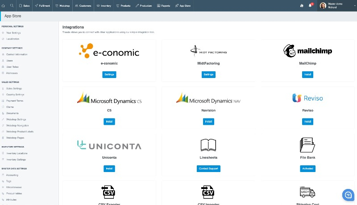The width and height of the screenshot is (357, 205).
Task: Open Payment Terms
Action: (15, 101)
